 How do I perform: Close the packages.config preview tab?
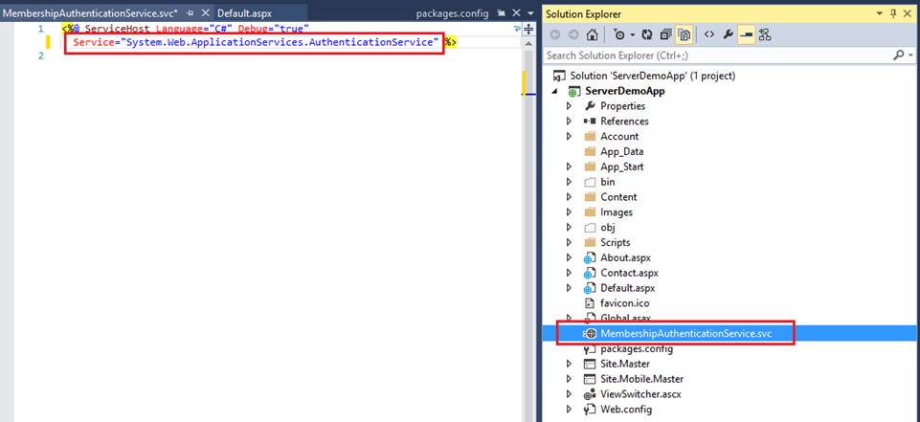pyautogui.click(x=516, y=13)
